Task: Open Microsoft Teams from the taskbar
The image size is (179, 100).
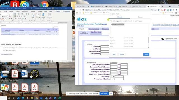Action: 50,98
